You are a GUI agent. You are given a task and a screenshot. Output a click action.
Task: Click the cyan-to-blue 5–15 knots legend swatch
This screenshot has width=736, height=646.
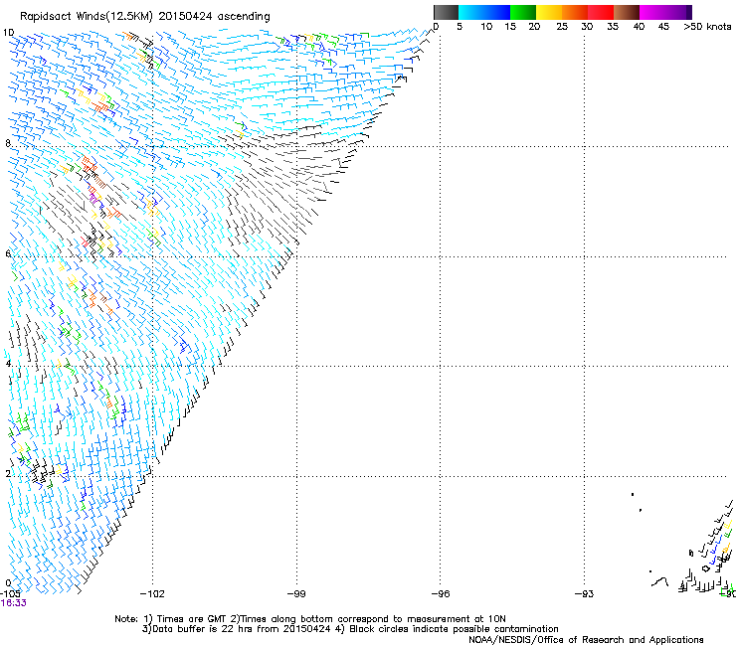(x=484, y=12)
